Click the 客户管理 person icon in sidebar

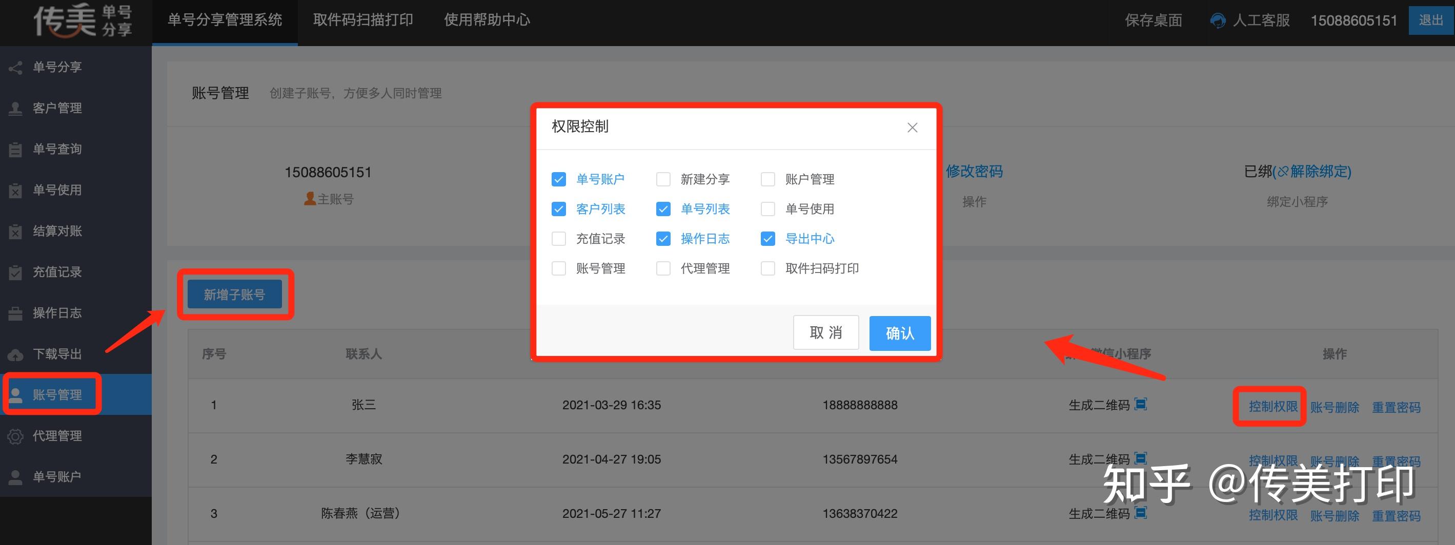coord(15,108)
